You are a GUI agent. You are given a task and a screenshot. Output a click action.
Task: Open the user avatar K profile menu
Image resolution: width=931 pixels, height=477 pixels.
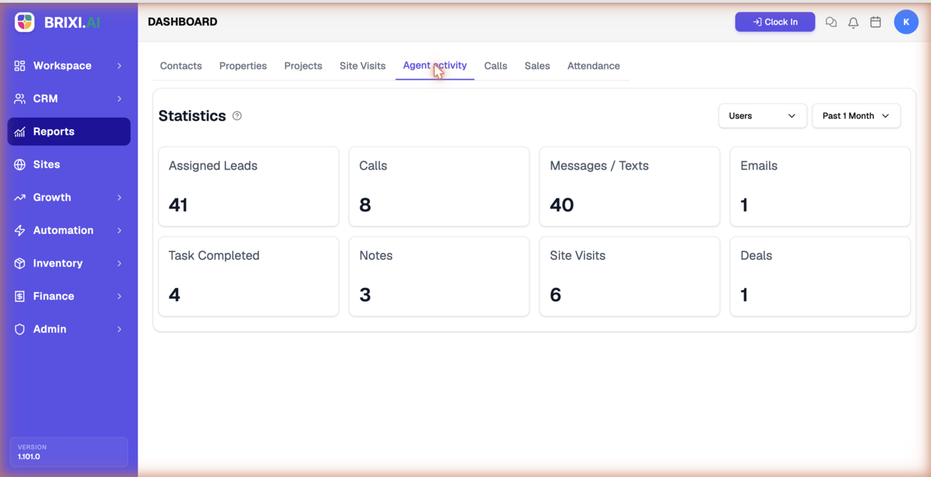point(906,22)
